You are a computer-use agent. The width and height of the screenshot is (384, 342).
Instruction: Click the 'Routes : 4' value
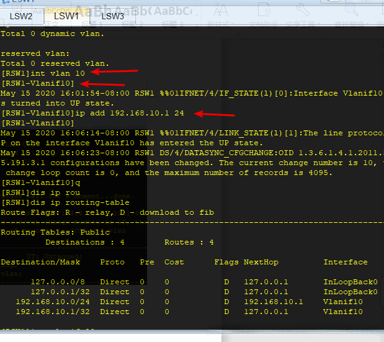[189, 242]
